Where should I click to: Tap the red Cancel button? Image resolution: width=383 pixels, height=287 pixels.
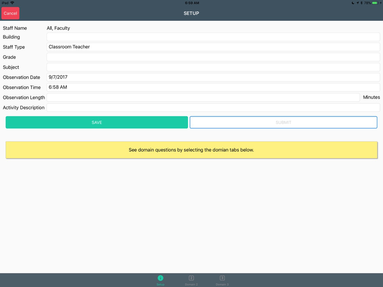click(x=10, y=13)
